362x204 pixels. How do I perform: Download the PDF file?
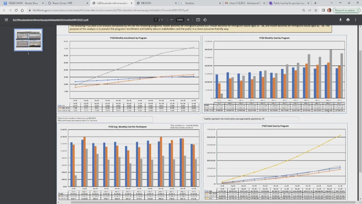pyautogui.click(x=340, y=20)
